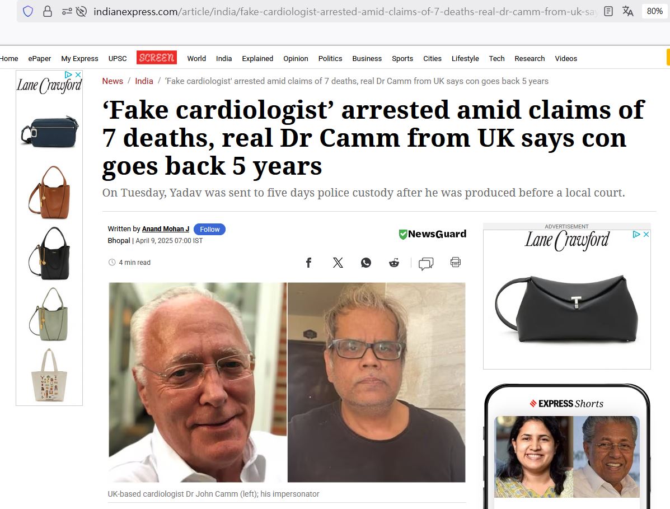Go to the Explained menu item

point(257,59)
